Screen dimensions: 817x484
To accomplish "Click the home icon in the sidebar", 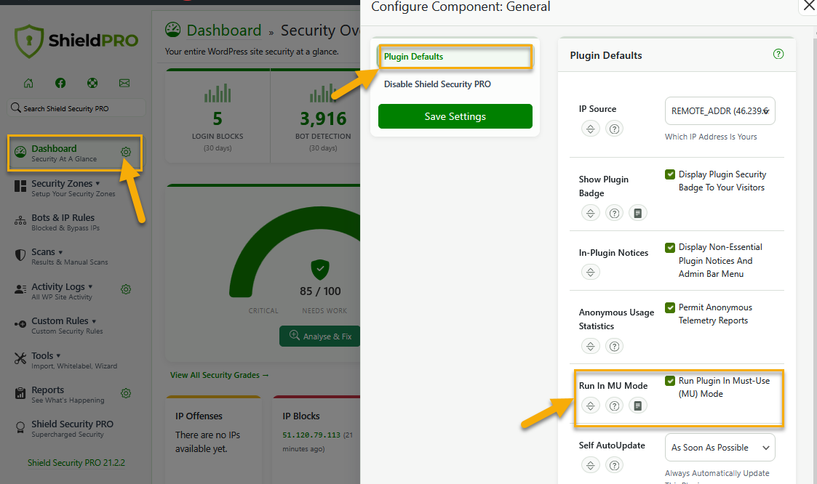I will pos(28,83).
